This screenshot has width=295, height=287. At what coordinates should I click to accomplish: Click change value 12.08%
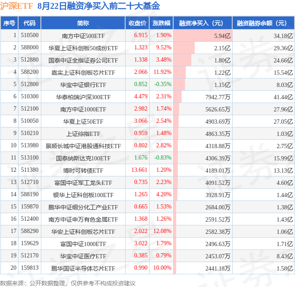163,231
